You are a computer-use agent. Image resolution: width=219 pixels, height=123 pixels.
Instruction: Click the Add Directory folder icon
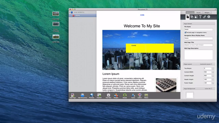click(82, 95)
